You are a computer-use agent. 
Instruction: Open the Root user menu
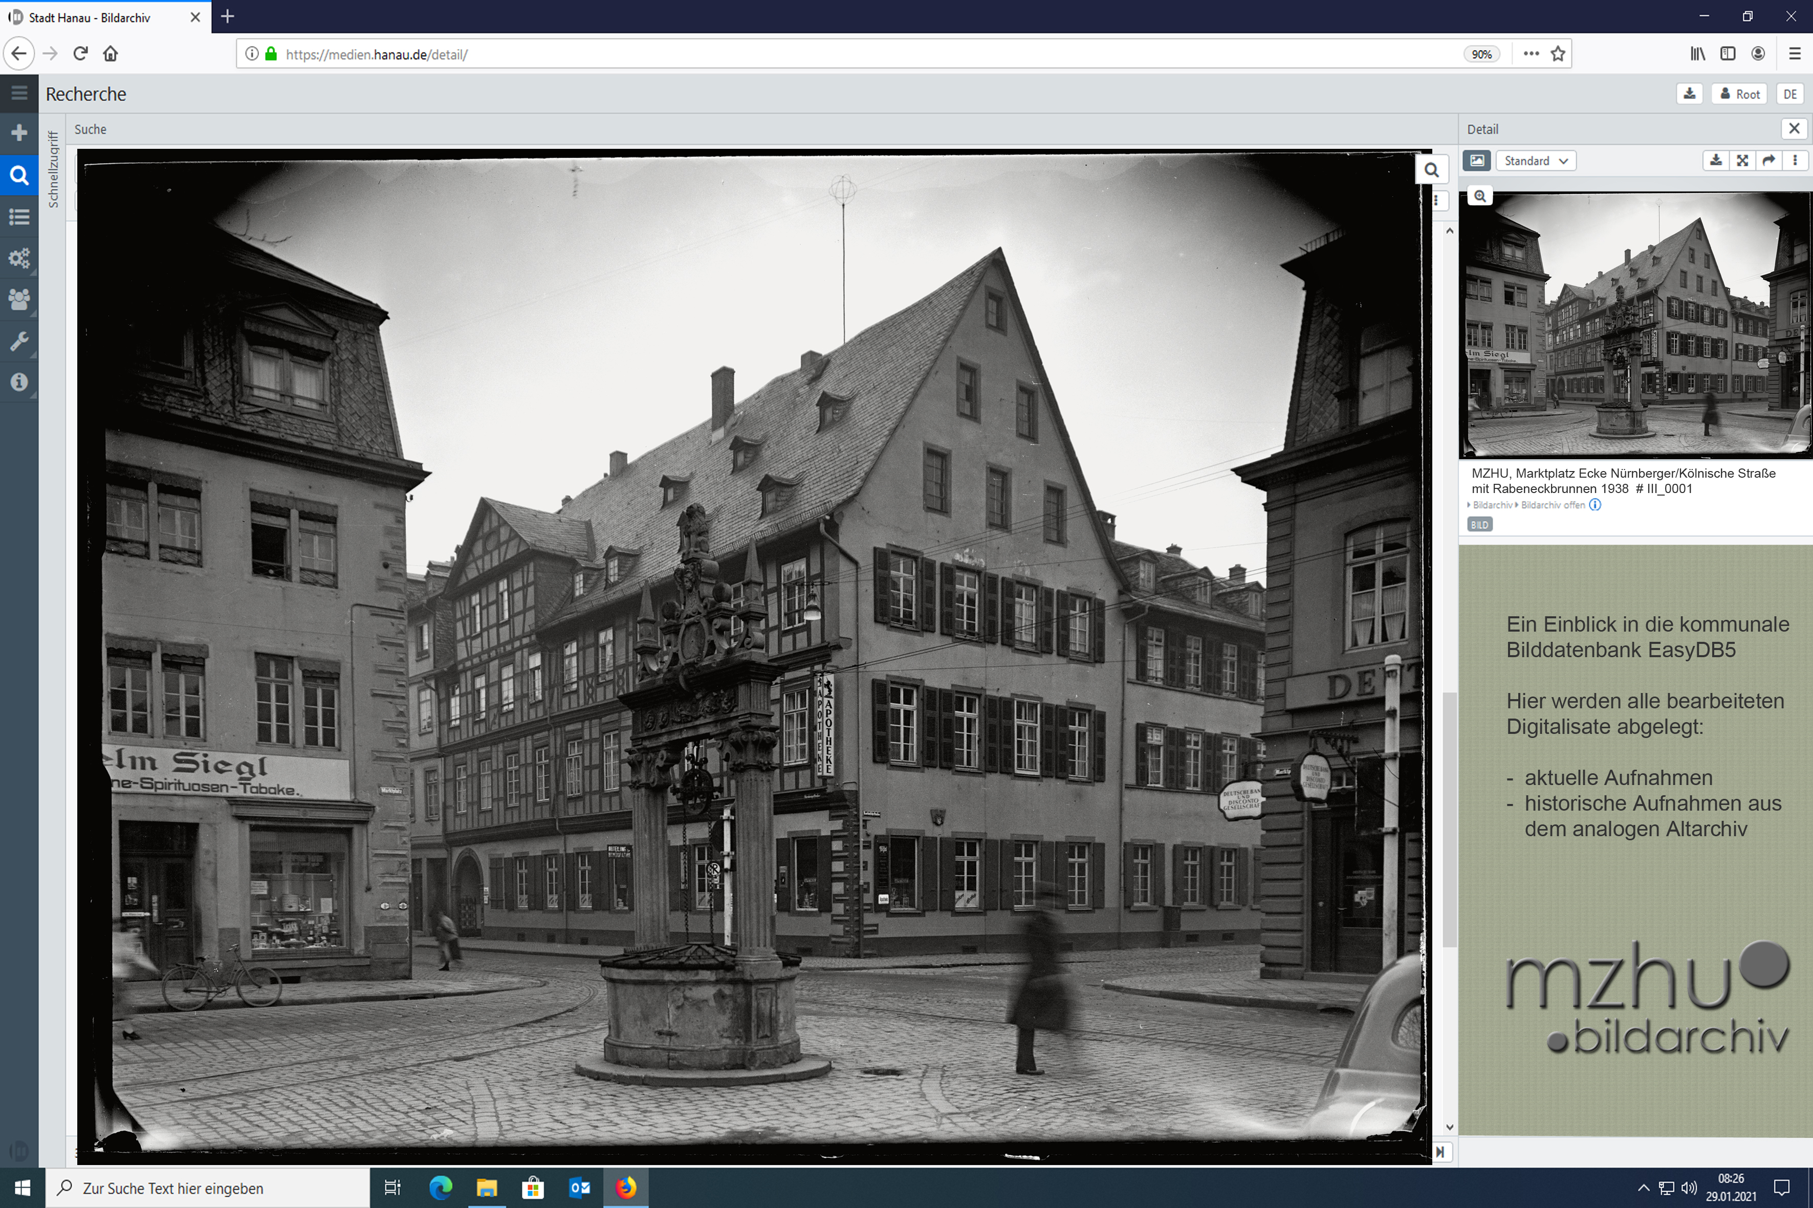click(x=1740, y=94)
